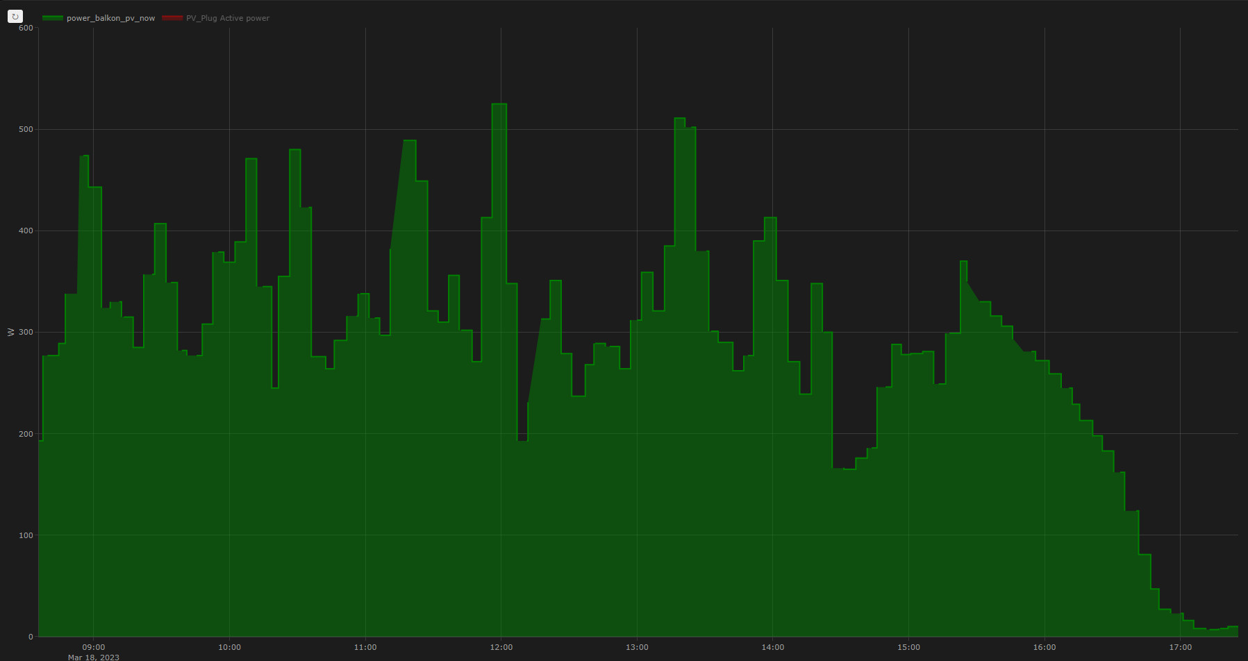Click the 600 value on Y axis

click(x=26, y=28)
